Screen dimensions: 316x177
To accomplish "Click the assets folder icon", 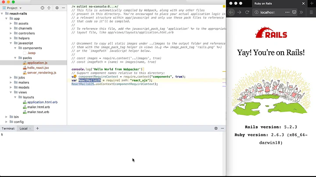I will click(16, 23).
